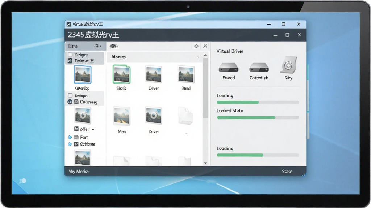The width and height of the screenshot is (371, 208).
Task: Select the Fart row label
Action: (x=84, y=137)
